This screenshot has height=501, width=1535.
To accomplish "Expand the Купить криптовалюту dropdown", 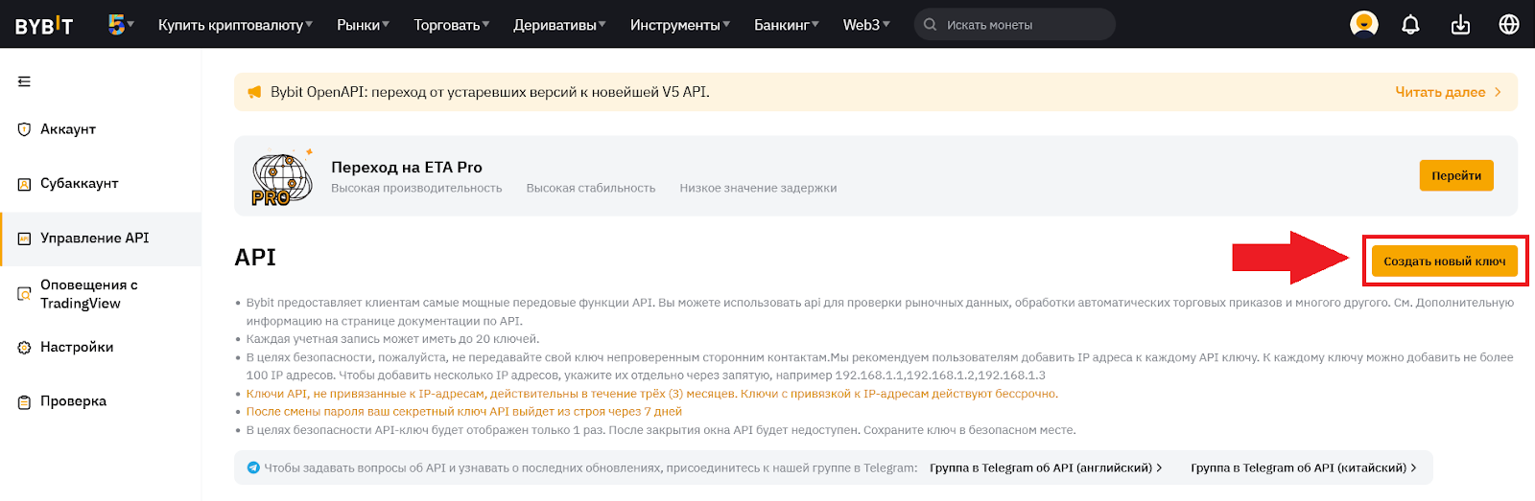I will click(x=235, y=25).
